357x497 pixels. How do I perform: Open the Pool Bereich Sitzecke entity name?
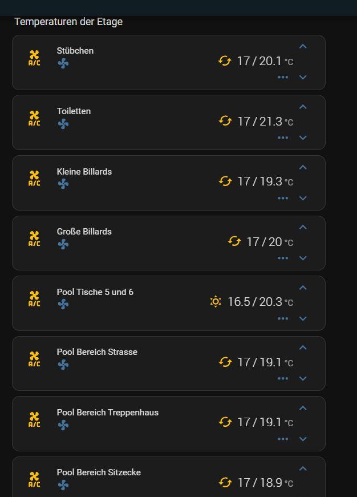click(99, 472)
